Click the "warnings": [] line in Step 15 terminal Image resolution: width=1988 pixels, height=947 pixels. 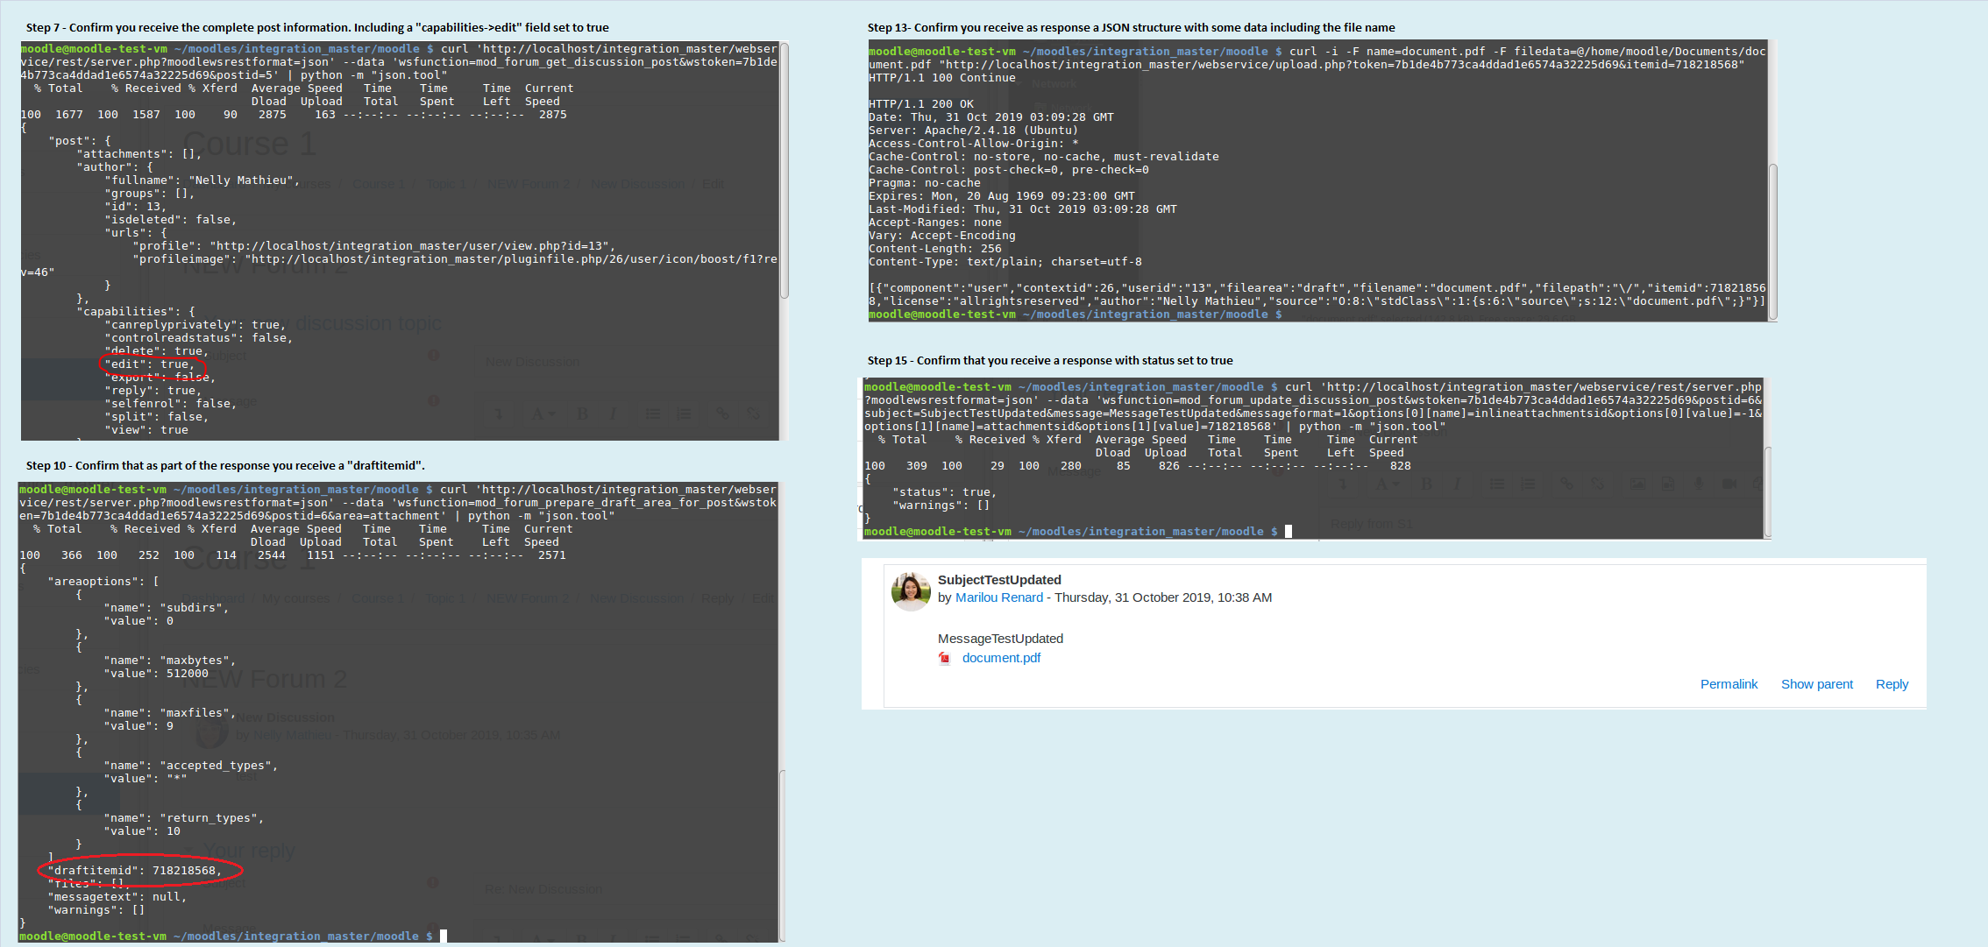coord(941,505)
